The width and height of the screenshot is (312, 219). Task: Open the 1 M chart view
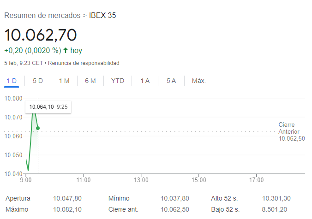coord(64,81)
